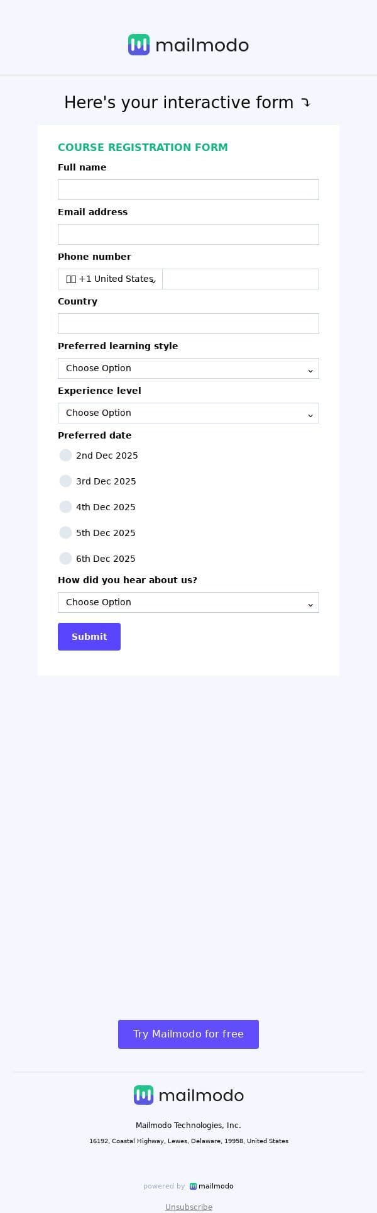Select the 2nd Dec 2025 date option
Viewport: 377px width, 1213px height.
point(65,456)
